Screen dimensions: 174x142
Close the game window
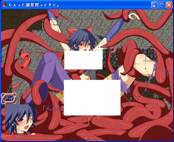[x=169, y=5]
